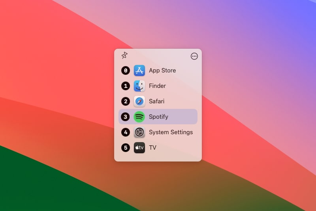Activate the highlighted "Spotify" label

(x=158, y=117)
